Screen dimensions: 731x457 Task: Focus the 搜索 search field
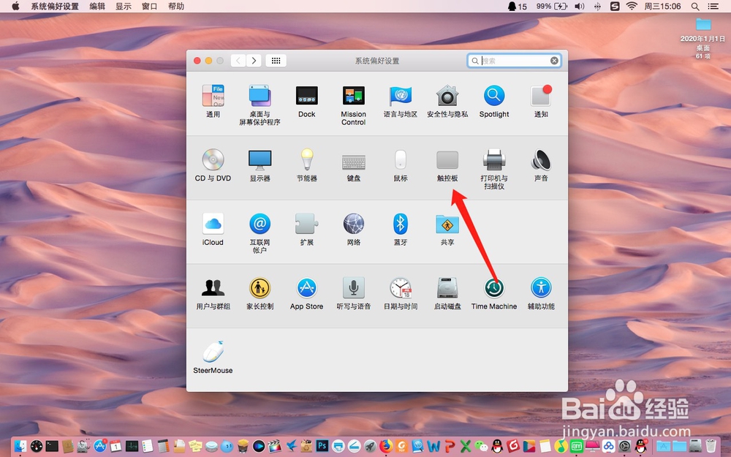(x=514, y=61)
